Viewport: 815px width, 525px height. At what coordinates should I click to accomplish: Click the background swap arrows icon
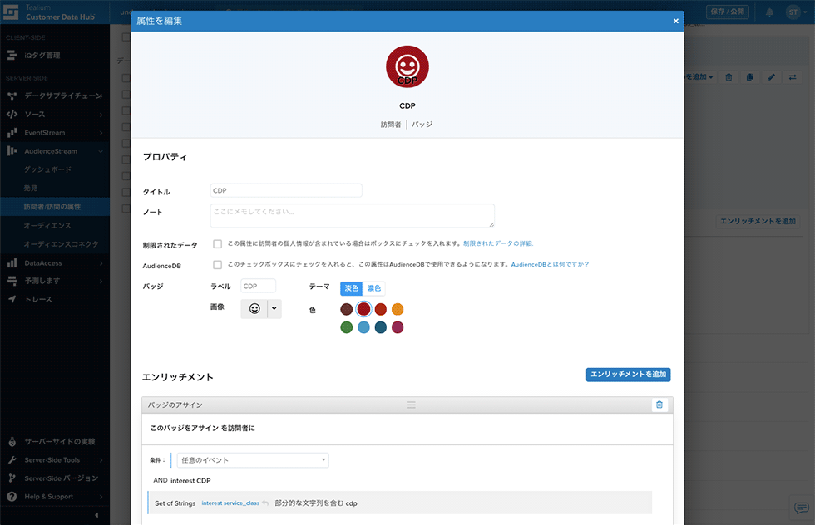tap(793, 77)
